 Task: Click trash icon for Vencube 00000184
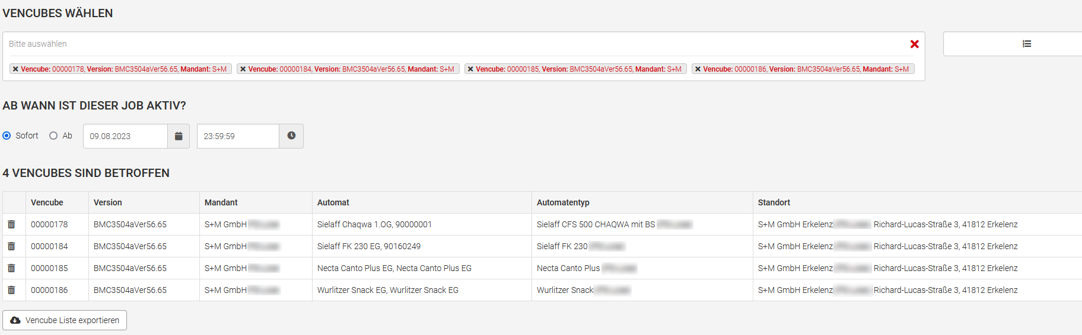pos(11,246)
